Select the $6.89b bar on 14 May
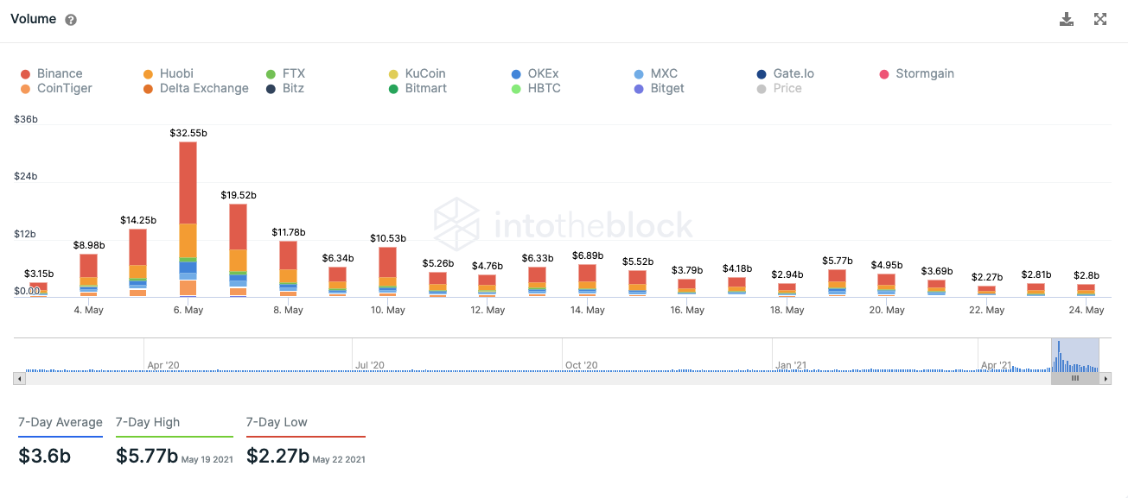Screen dimensions: 1128x498 [x=587, y=281]
